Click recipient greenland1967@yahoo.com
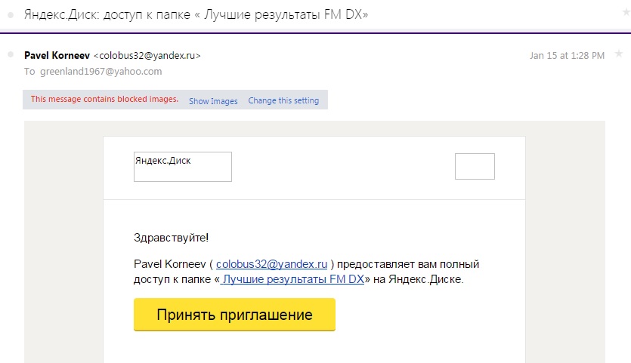This screenshot has width=631, height=363. [101, 72]
